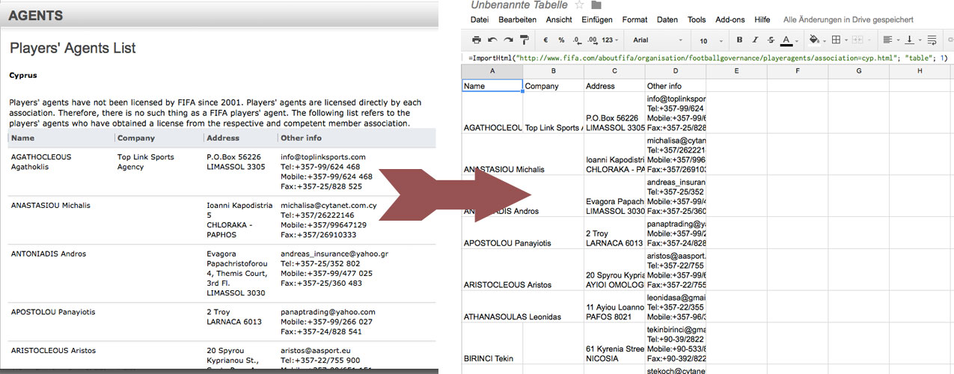Open the Tools menu
Image resolution: width=954 pixels, height=374 pixels.
[697, 19]
